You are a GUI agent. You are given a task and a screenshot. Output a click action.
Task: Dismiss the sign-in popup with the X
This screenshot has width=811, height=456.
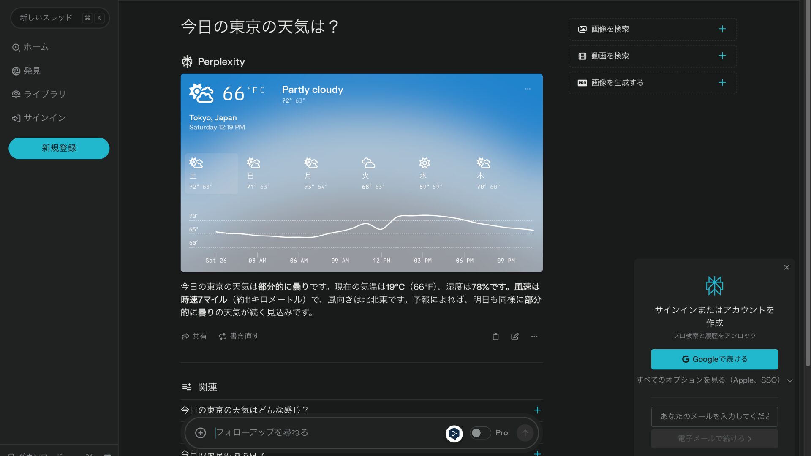pyautogui.click(x=787, y=267)
